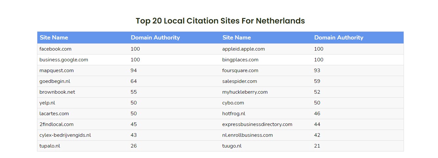Click the myhuckleberry.com cell
Image resolution: width=438 pixels, height=158 pixels.
(x=245, y=92)
